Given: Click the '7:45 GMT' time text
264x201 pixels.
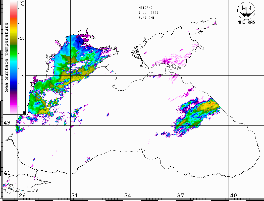Looking at the screenshot, I should coord(146,18).
